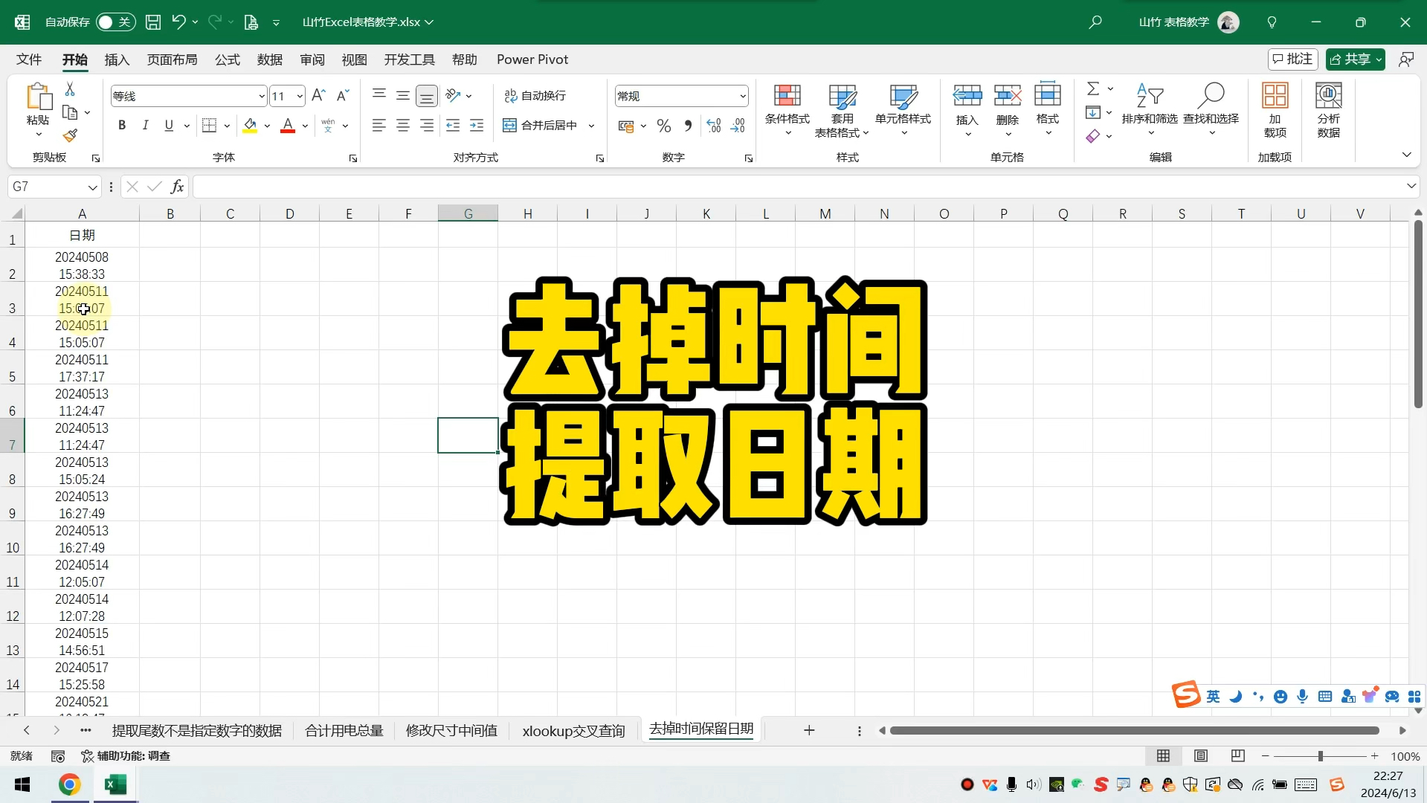Click the Increase Indent icon
This screenshot has height=803, width=1427.
pyautogui.click(x=477, y=126)
